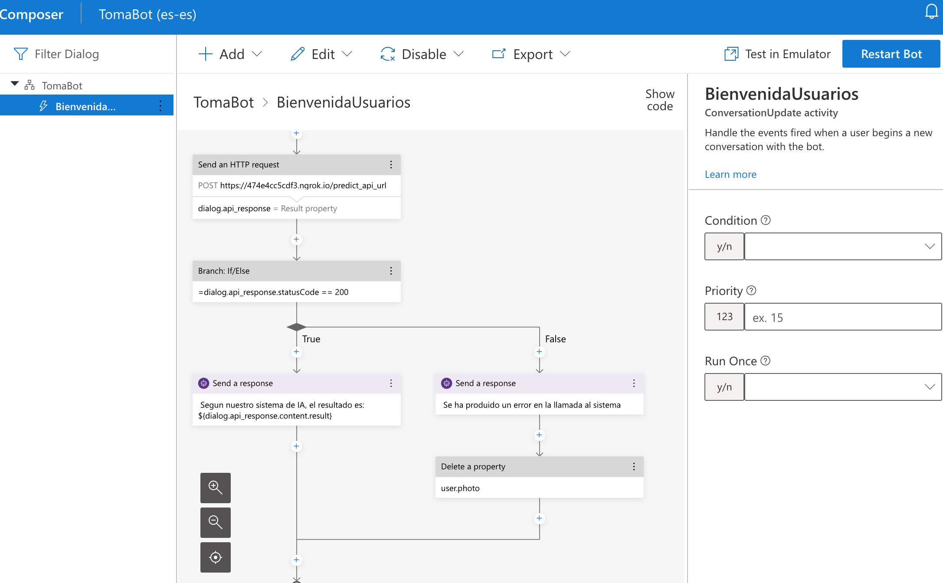Fit the dialog flow to screen

pyautogui.click(x=215, y=557)
